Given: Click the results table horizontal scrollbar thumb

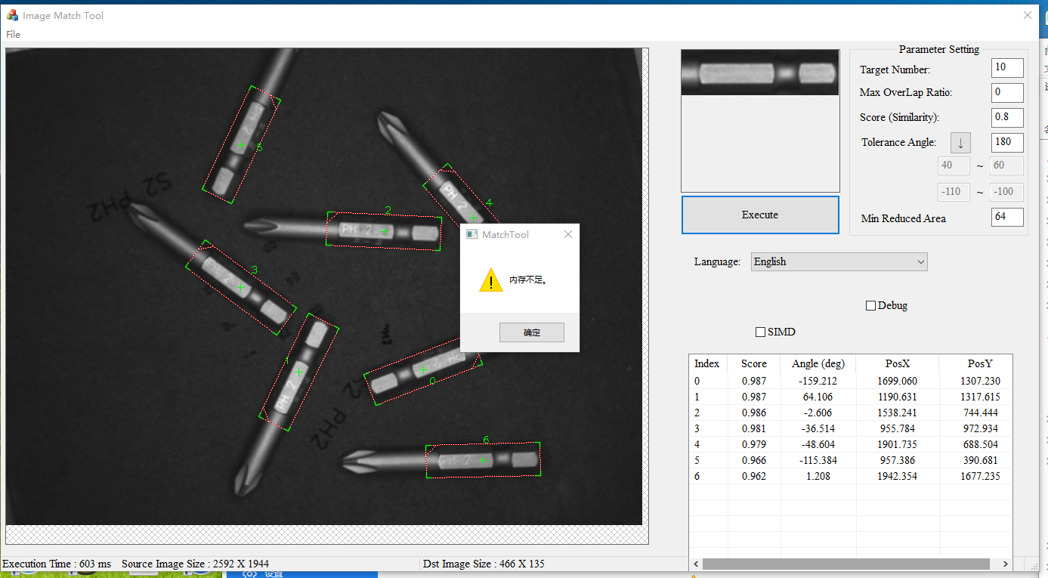Looking at the screenshot, I should pyautogui.click(x=846, y=564).
